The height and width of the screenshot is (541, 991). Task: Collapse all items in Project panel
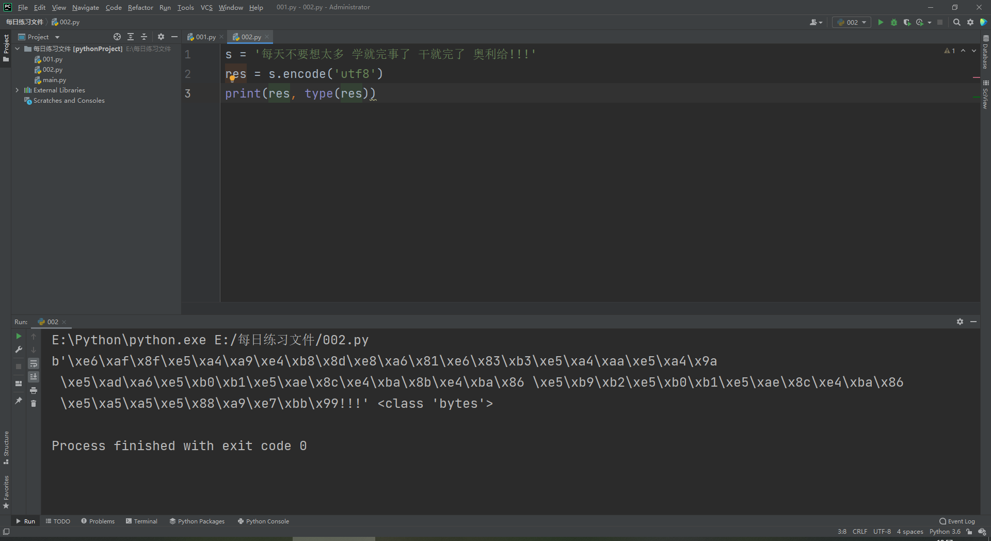point(144,37)
